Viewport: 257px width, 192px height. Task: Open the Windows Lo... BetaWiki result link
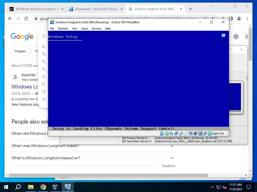pos(25,87)
